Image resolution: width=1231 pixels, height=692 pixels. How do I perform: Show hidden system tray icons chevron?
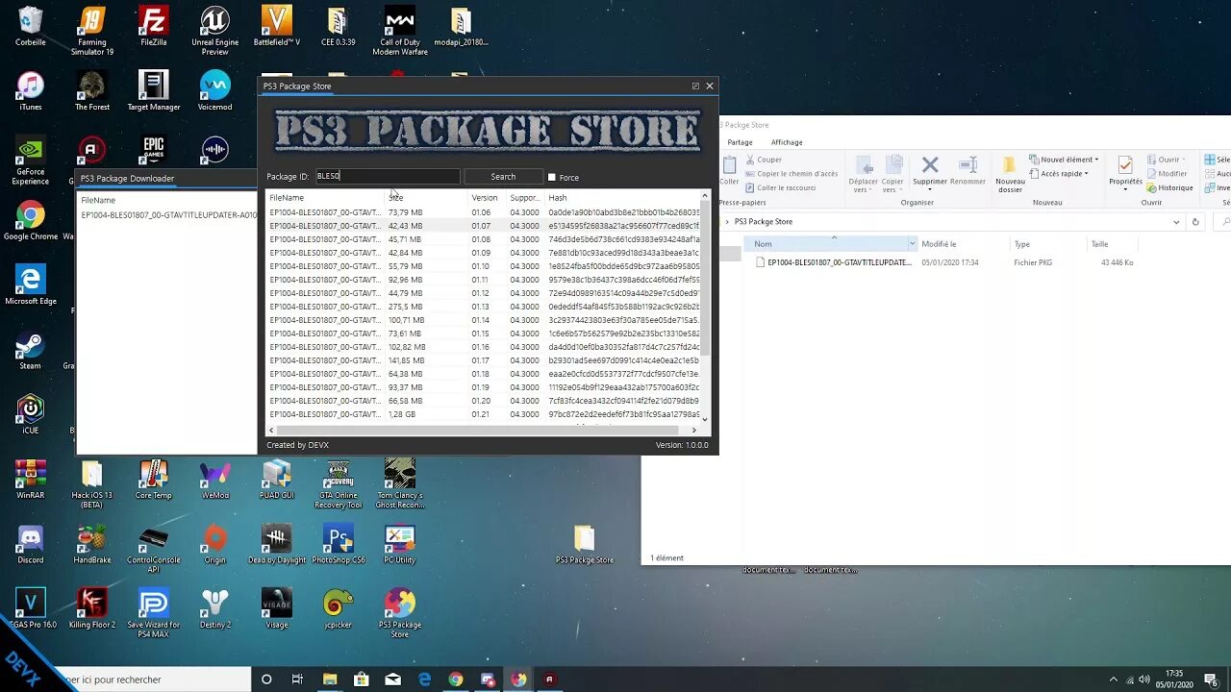click(1114, 680)
